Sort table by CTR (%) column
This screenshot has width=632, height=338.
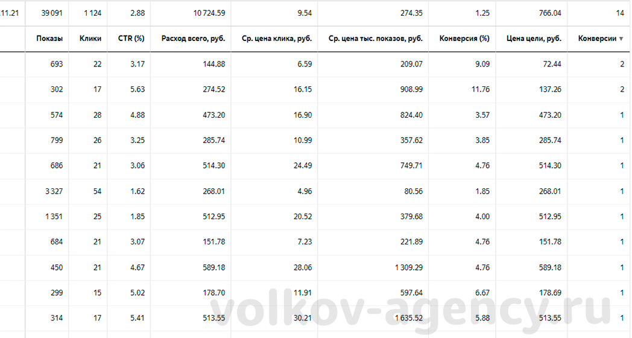[131, 39]
